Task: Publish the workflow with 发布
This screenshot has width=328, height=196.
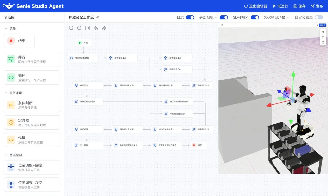Action: coord(317,6)
